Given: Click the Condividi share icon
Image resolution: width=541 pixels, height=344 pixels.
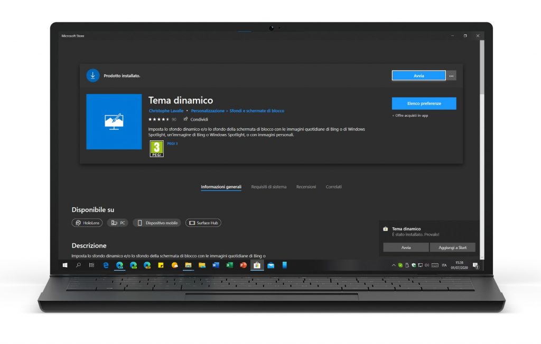Looking at the screenshot, I should point(185,119).
